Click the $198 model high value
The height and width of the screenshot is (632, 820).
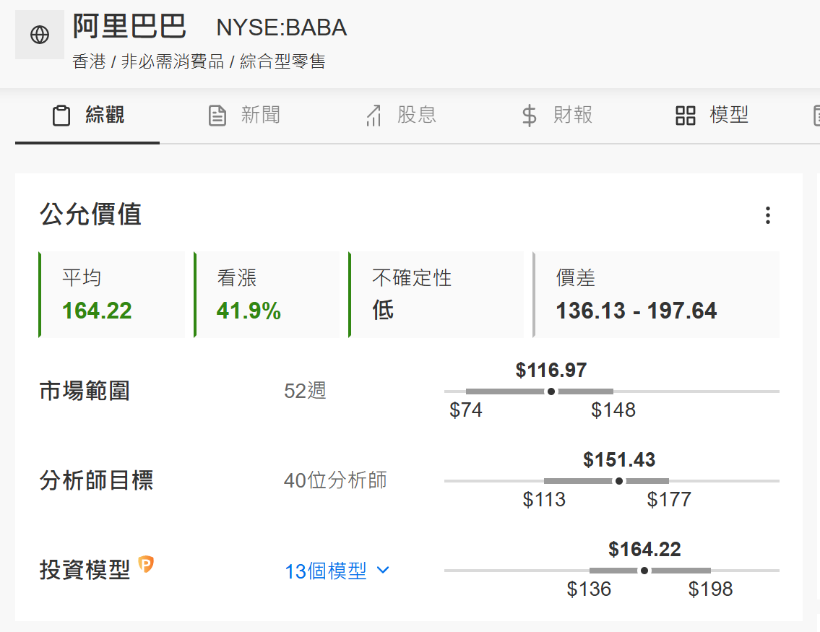711,589
